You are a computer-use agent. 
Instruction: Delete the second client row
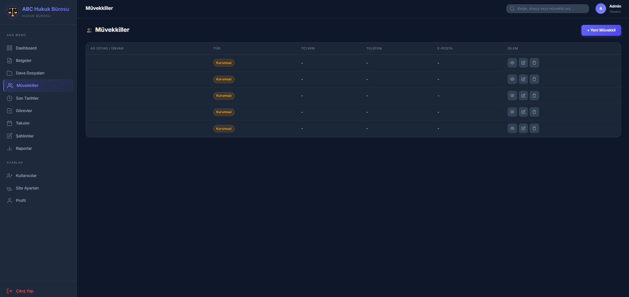(x=534, y=79)
